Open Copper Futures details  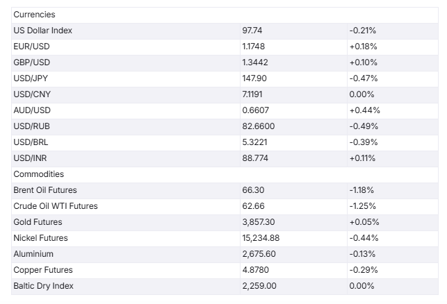43,270
